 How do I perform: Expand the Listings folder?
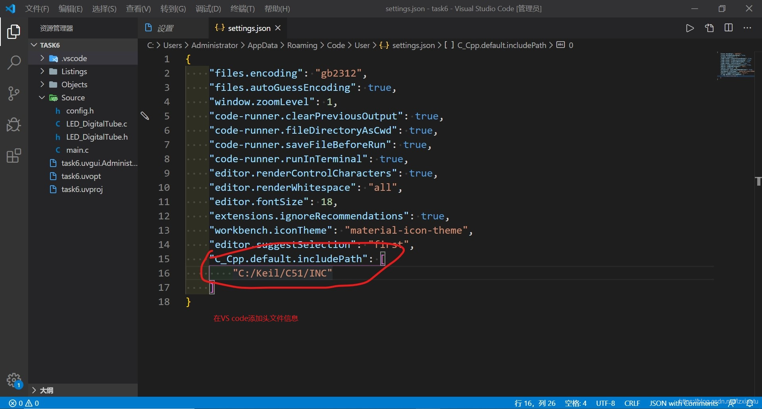click(x=42, y=71)
